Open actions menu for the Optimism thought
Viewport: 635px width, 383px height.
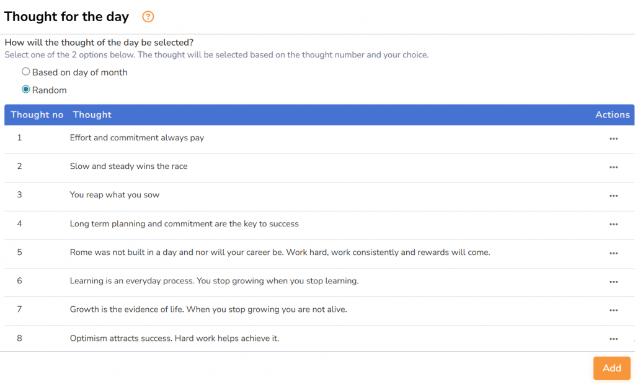[613, 339]
